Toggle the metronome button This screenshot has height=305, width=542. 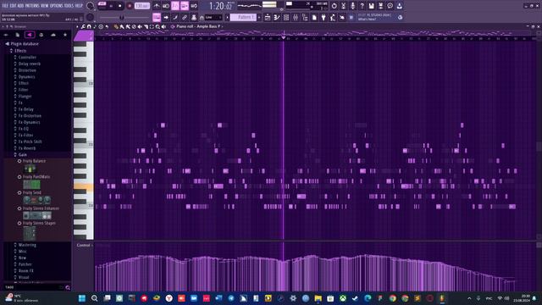(x=157, y=6)
